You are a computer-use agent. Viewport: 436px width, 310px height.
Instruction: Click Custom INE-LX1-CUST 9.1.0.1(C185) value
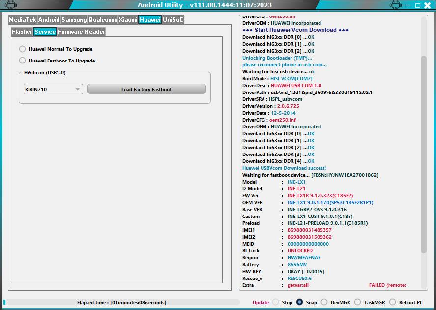tap(320, 216)
